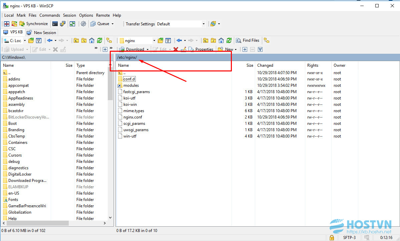The image size is (400, 241).
Task: Click the /etc/nginx/ remote path label
Action: 127,57
